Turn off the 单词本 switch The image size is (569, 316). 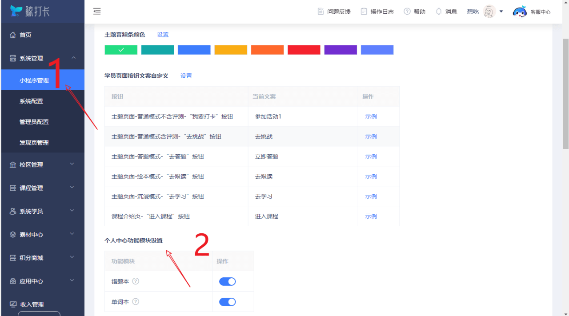[x=228, y=302]
